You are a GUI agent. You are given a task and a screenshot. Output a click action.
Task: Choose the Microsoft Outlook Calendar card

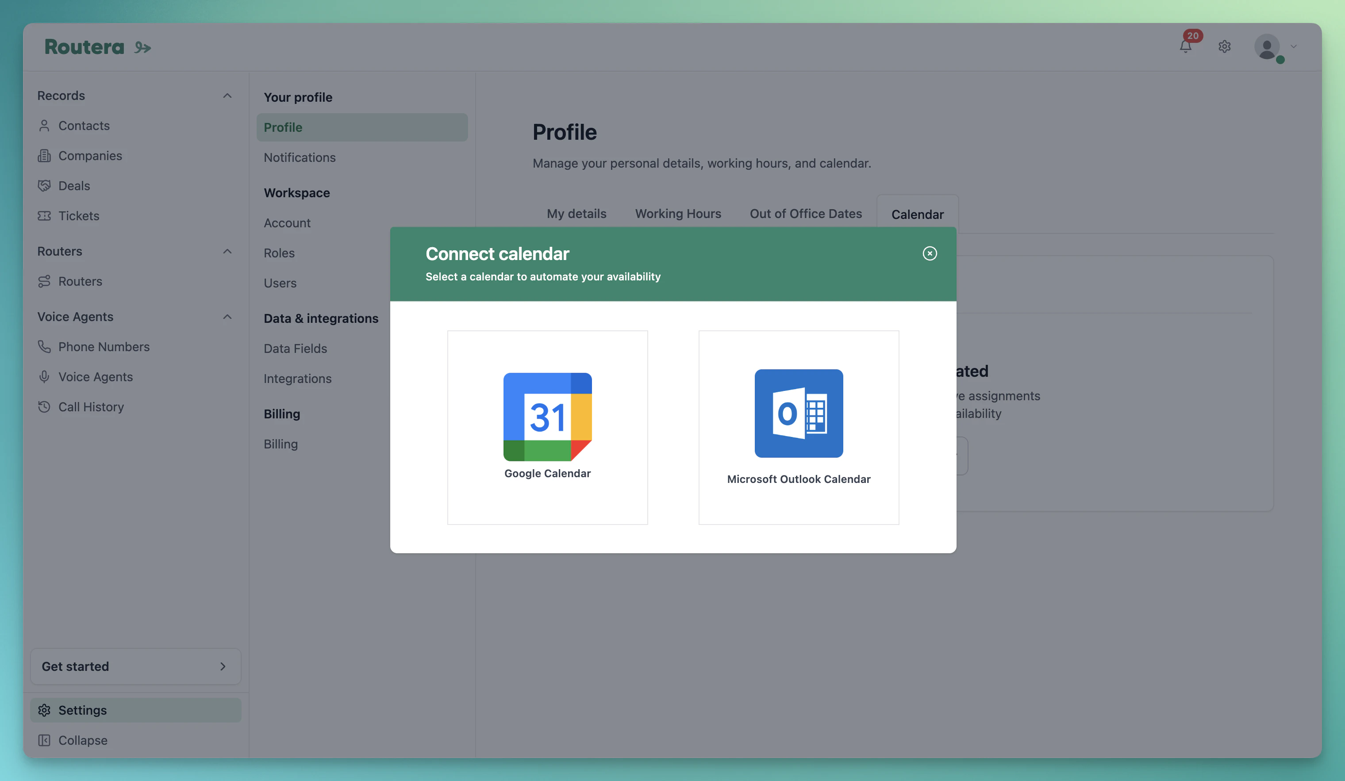799,427
